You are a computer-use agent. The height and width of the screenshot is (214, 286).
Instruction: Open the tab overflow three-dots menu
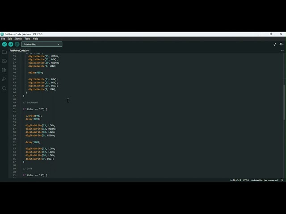[282, 50]
